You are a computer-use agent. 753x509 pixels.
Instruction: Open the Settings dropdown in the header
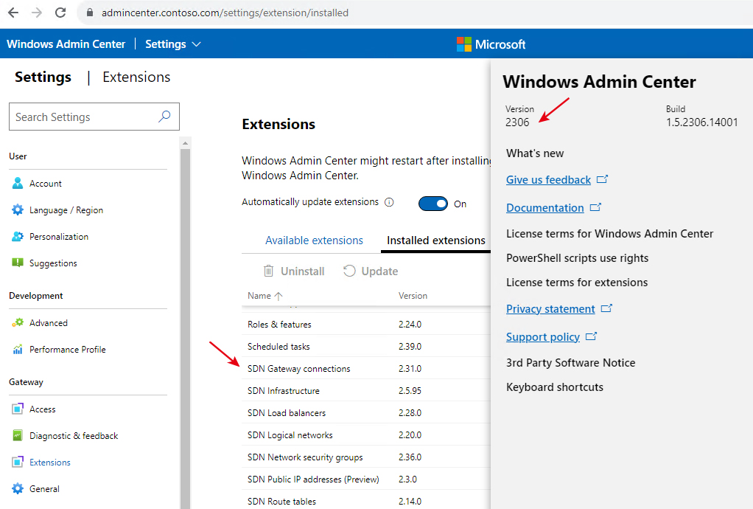pos(173,44)
